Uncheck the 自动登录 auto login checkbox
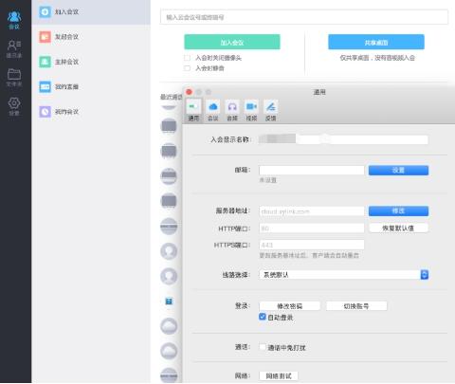 (263, 317)
